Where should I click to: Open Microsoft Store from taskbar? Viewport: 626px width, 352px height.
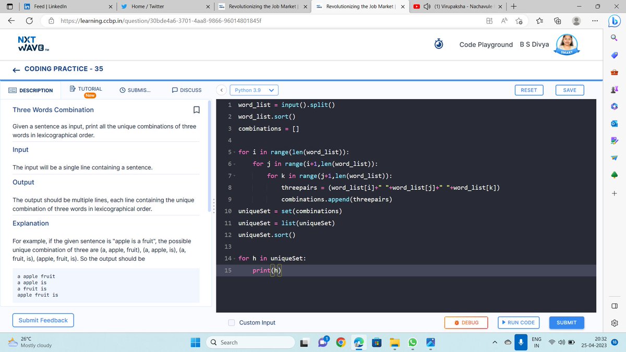tap(376, 343)
